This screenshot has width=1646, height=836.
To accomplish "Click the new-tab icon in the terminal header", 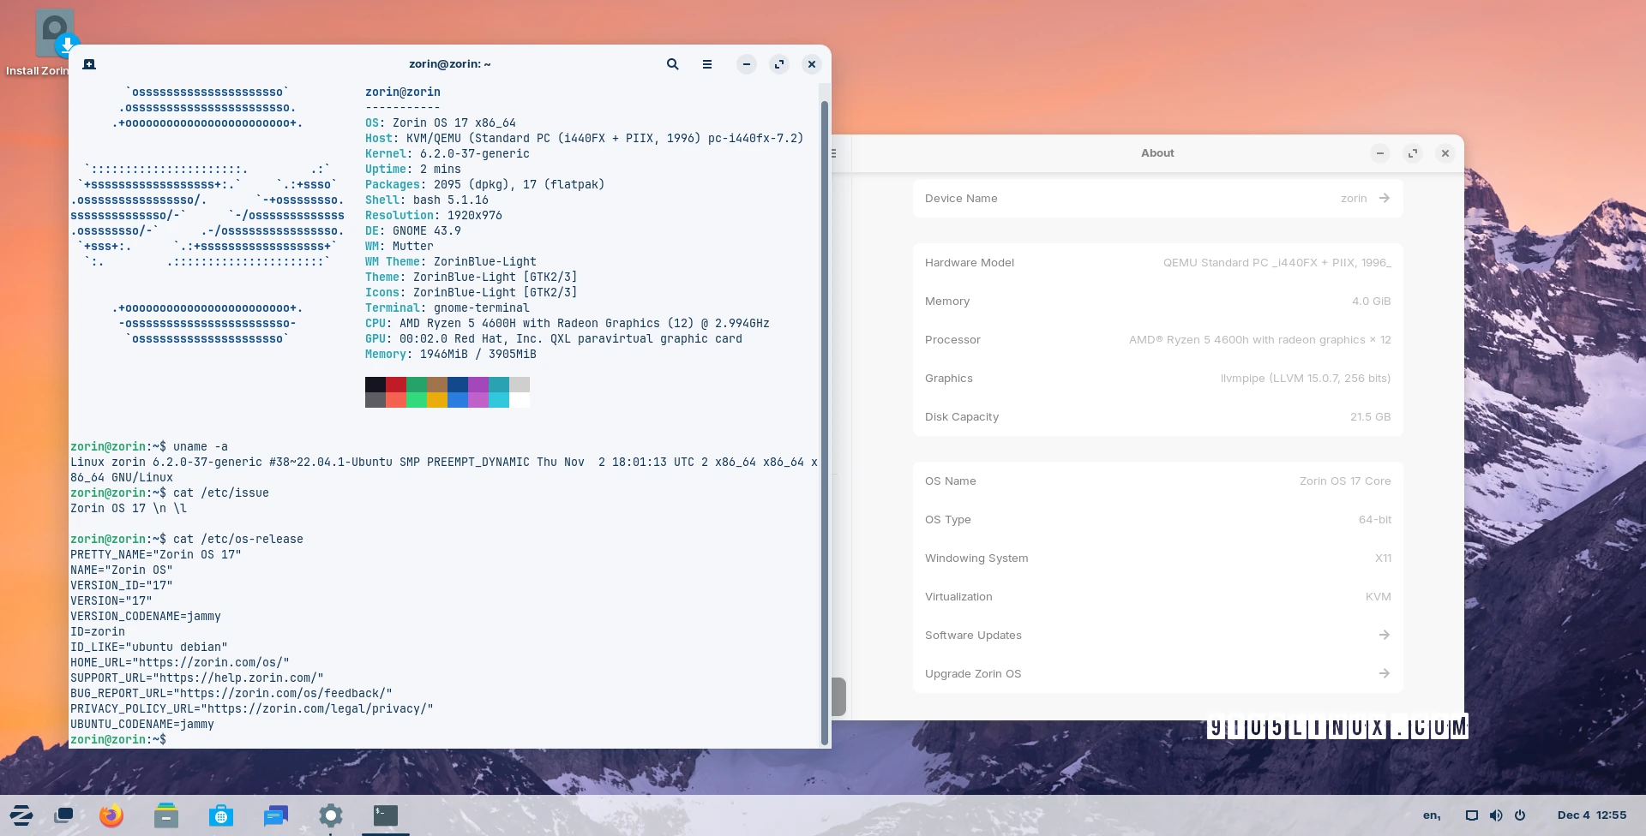I will click(x=89, y=63).
